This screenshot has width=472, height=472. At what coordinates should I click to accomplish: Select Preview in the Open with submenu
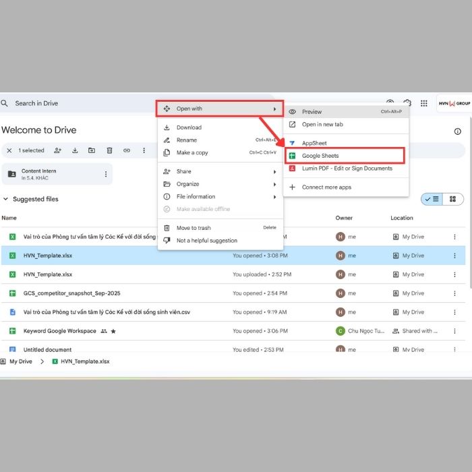pyautogui.click(x=345, y=112)
